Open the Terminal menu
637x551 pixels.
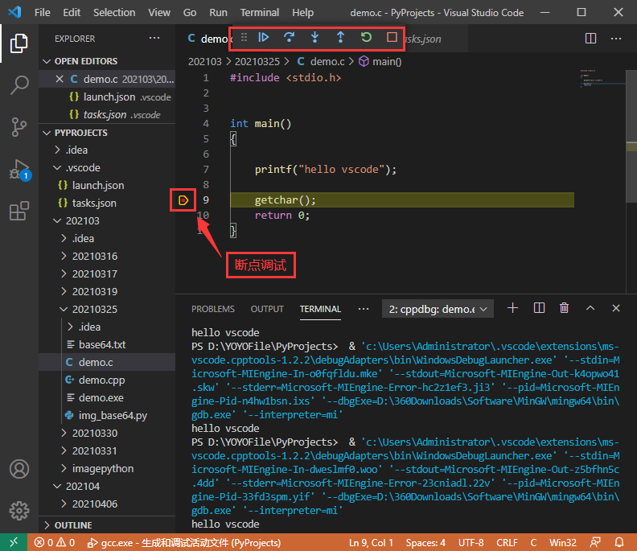(260, 13)
